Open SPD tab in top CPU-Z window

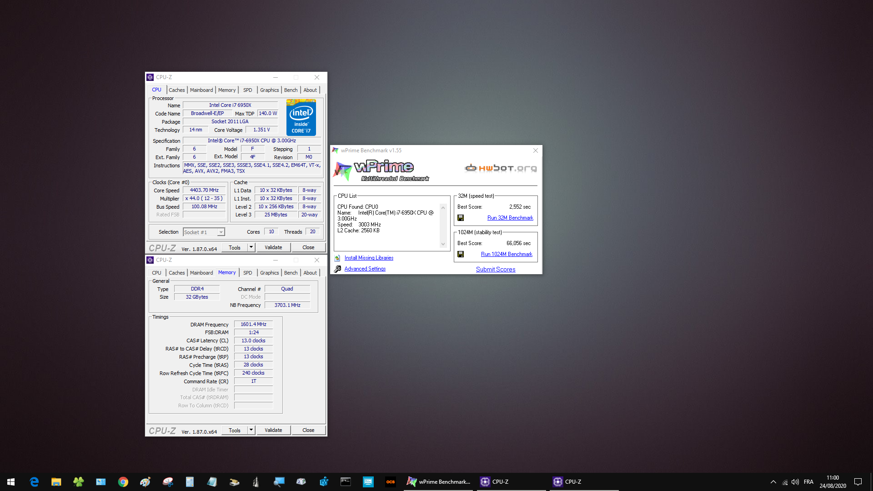(248, 90)
